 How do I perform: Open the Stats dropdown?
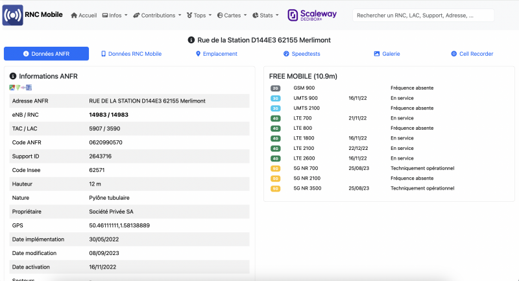[x=266, y=15]
